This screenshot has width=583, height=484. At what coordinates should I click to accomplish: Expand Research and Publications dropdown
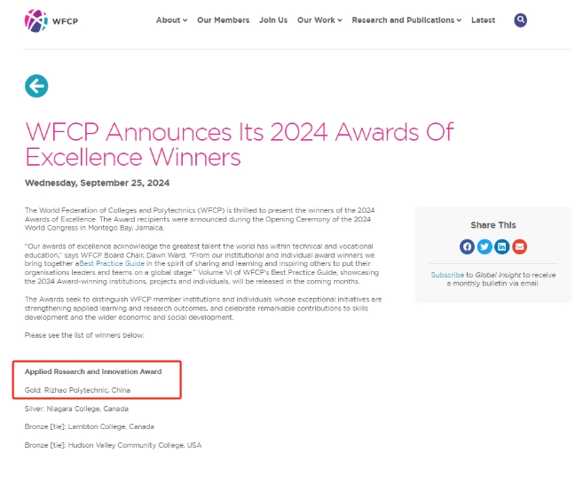(x=406, y=20)
